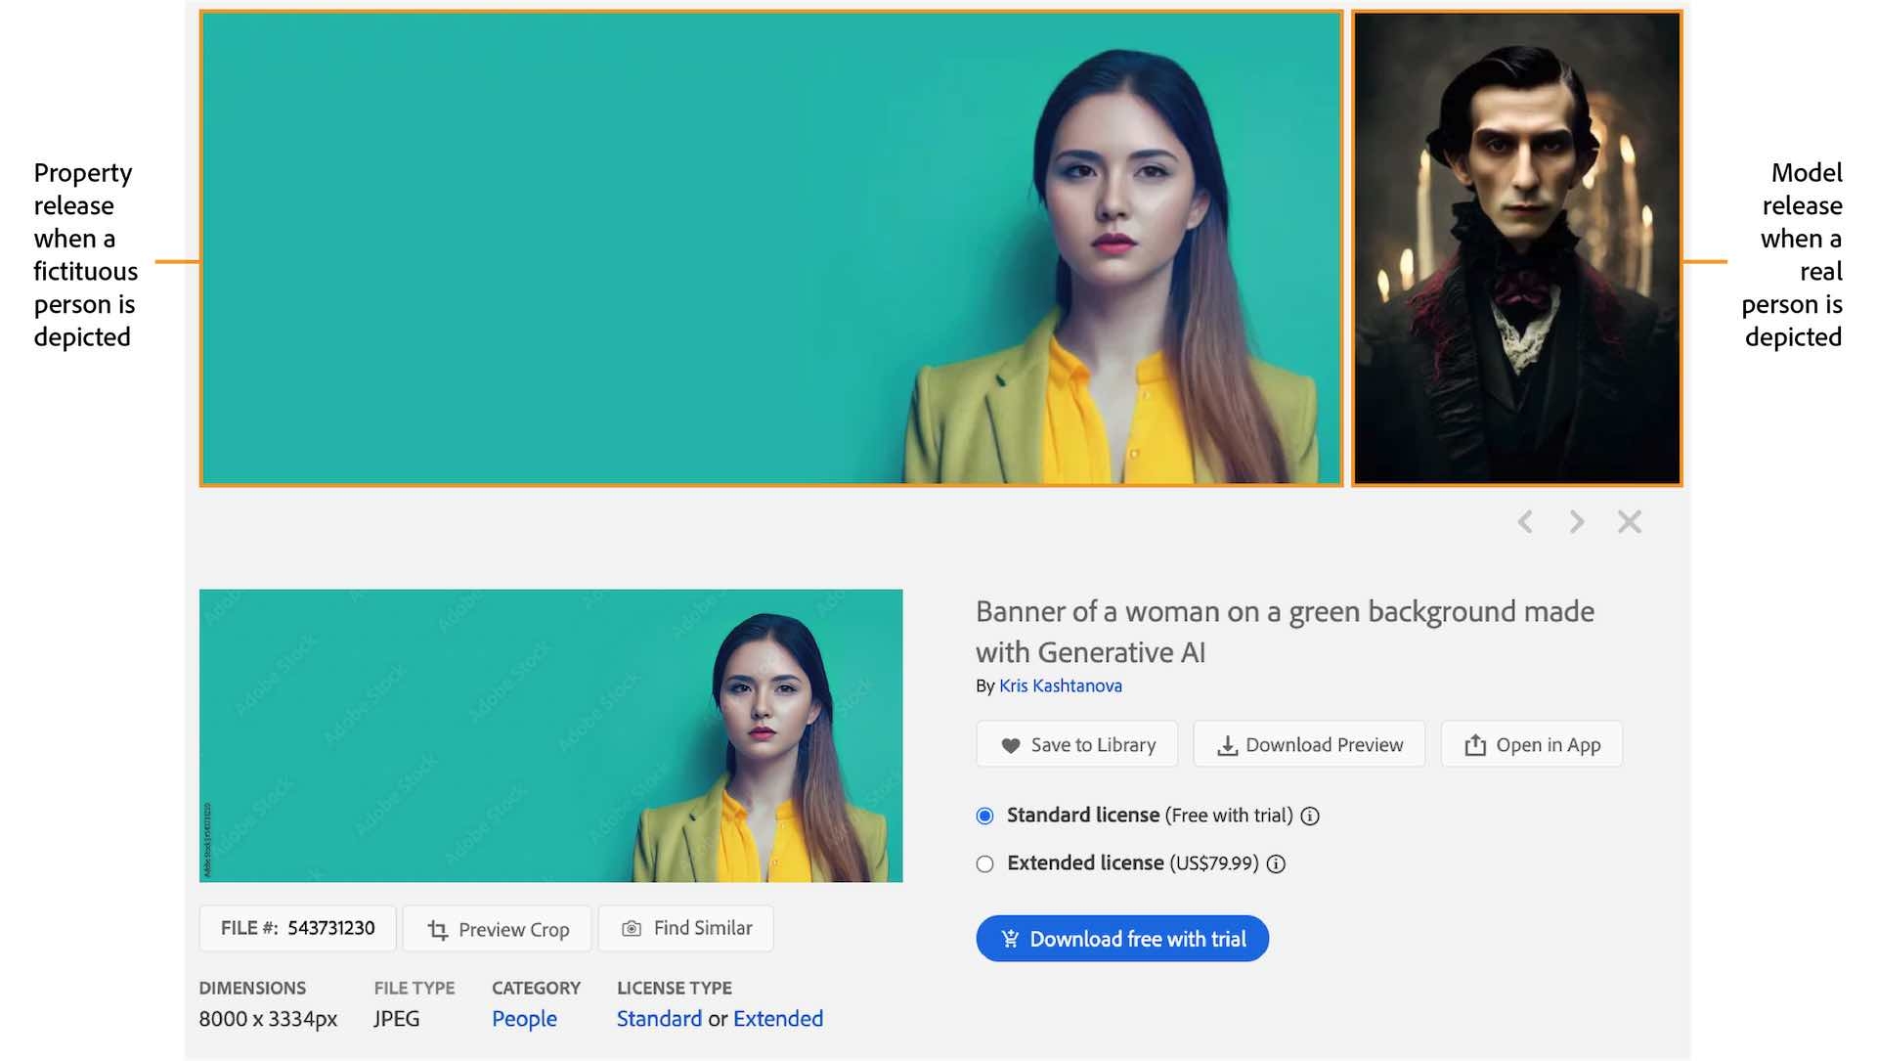The image size is (1877, 1061).
Task: Click the cart icon on trial download button
Action: [x=1009, y=938]
